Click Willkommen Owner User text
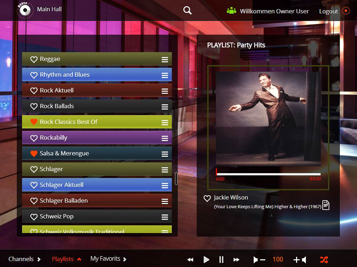This screenshot has height=267, width=357. click(274, 11)
